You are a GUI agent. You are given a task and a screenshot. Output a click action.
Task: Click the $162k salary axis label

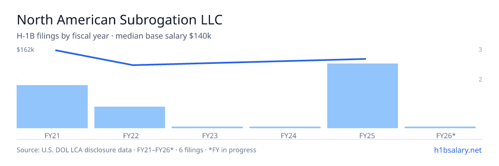tap(25, 50)
